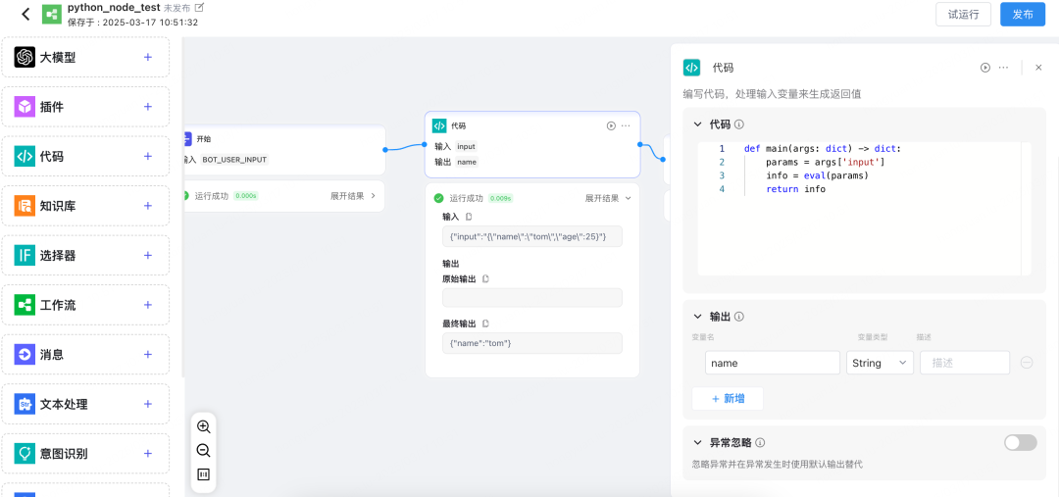The image size is (1059, 497).
Task: Add a 代码 node with plus
Action: click(x=148, y=156)
